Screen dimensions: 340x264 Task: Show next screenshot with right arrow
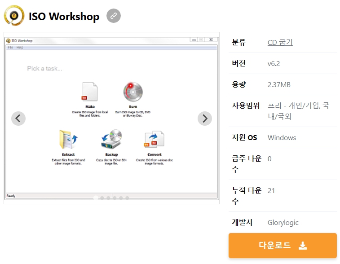click(x=205, y=119)
